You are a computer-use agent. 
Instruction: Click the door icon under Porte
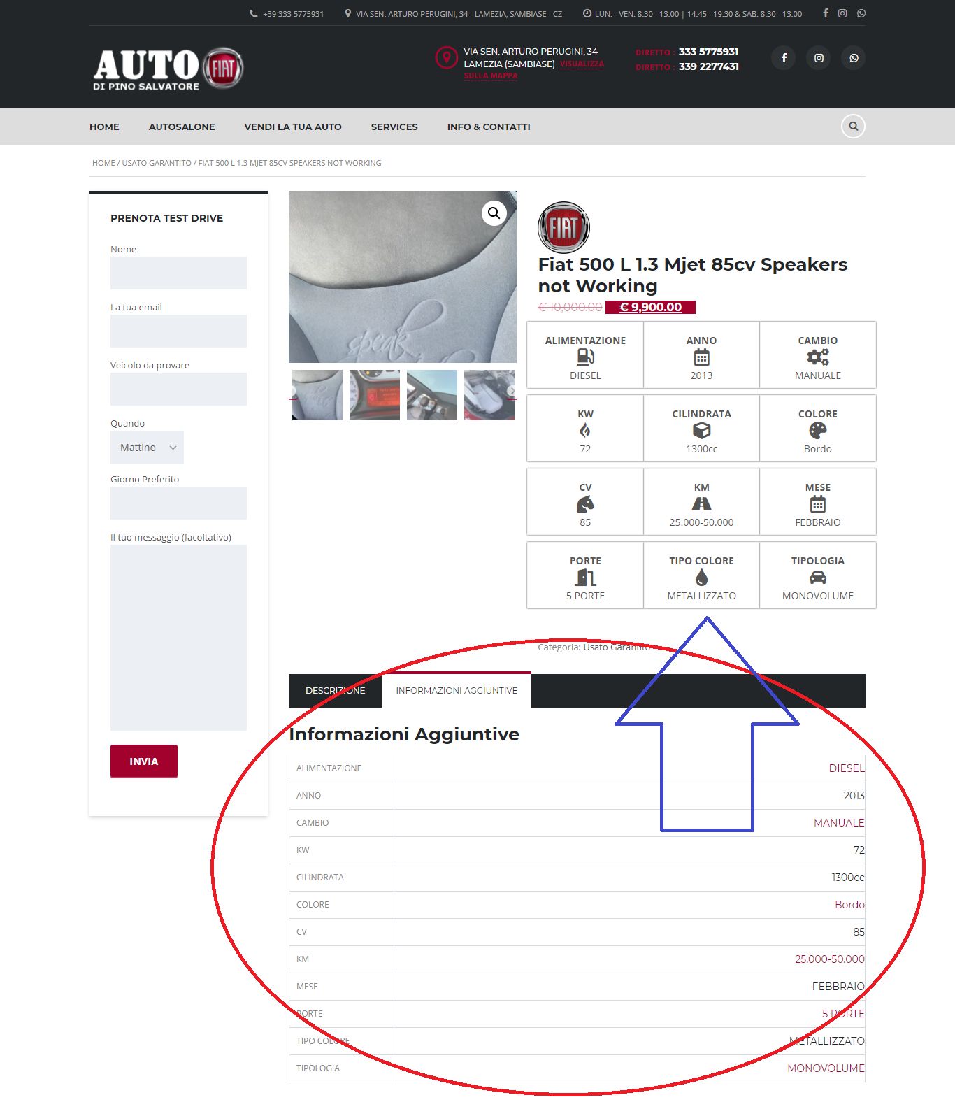pyautogui.click(x=585, y=578)
